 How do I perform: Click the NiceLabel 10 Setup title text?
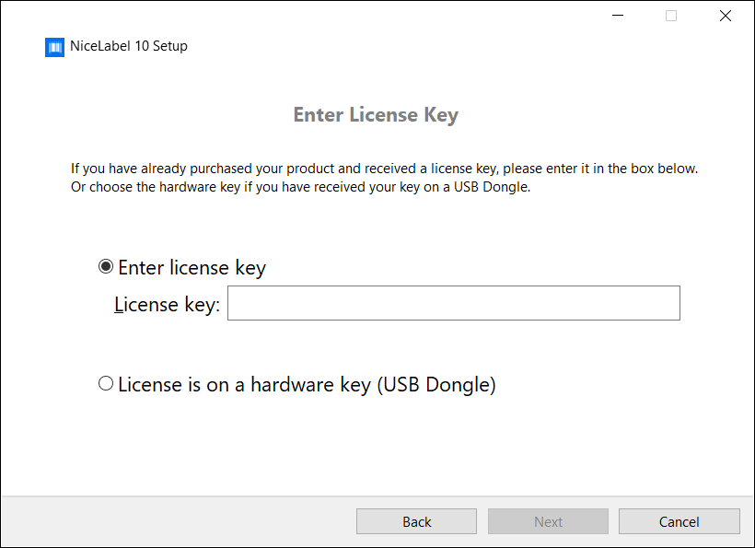tap(129, 46)
